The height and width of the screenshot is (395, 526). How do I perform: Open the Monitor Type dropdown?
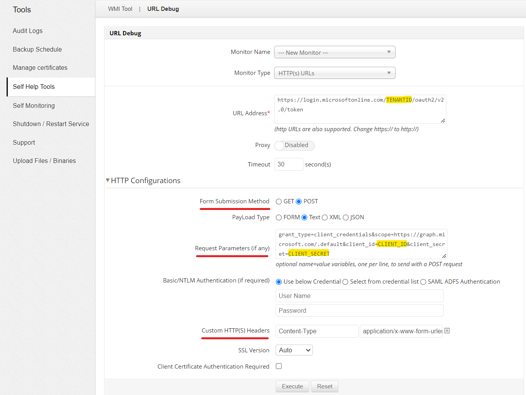[334, 73]
